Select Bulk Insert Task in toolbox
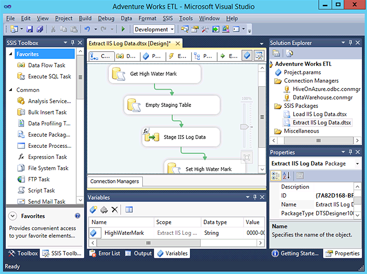Screen dimensions: 367x274 pyautogui.click(x=42, y=113)
